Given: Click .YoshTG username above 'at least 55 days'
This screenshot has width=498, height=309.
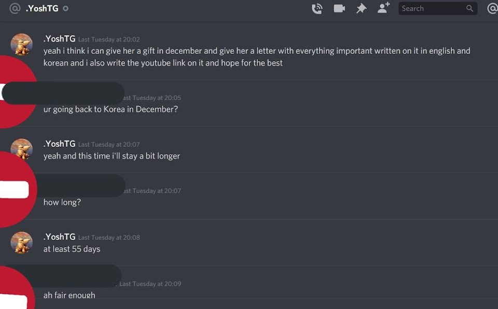Looking at the screenshot, I should [59, 237].
